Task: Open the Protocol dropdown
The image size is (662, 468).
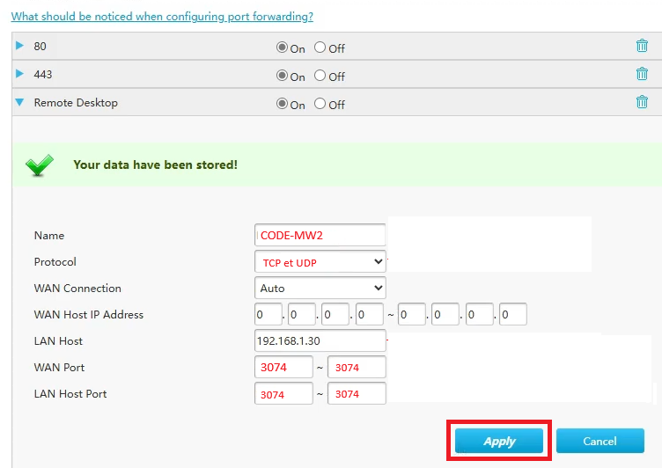Action: pyautogui.click(x=320, y=261)
